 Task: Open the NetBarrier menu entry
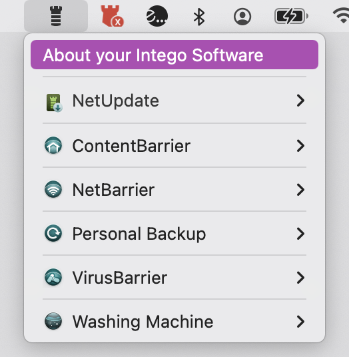(x=174, y=189)
